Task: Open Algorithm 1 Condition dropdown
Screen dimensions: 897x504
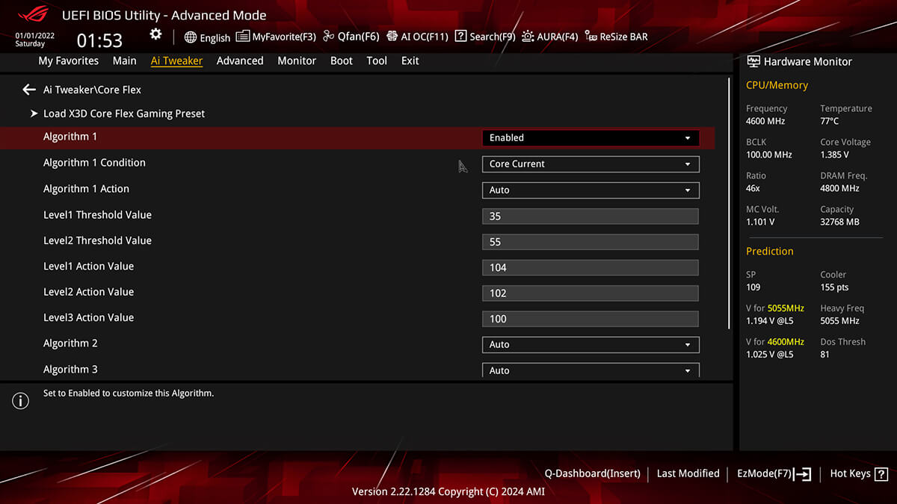Action: [x=591, y=164]
